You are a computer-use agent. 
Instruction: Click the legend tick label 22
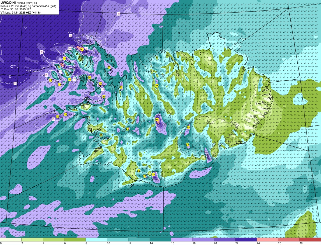coord(236,243)
